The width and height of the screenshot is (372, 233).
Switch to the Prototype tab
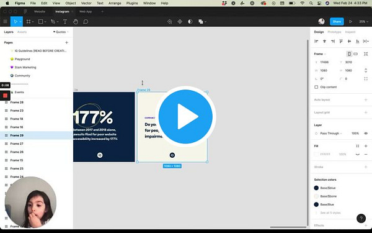(334, 32)
